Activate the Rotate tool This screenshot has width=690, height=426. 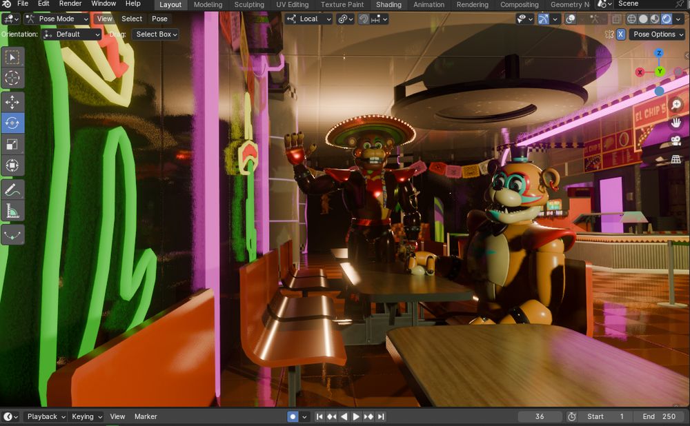point(12,123)
